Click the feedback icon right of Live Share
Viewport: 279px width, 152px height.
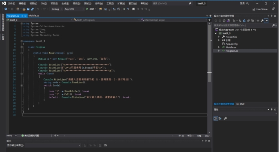273,9
